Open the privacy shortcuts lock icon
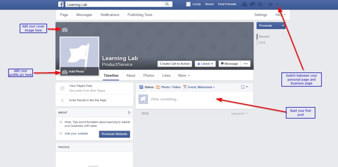This screenshot has width=338, height=167. pos(270,4)
